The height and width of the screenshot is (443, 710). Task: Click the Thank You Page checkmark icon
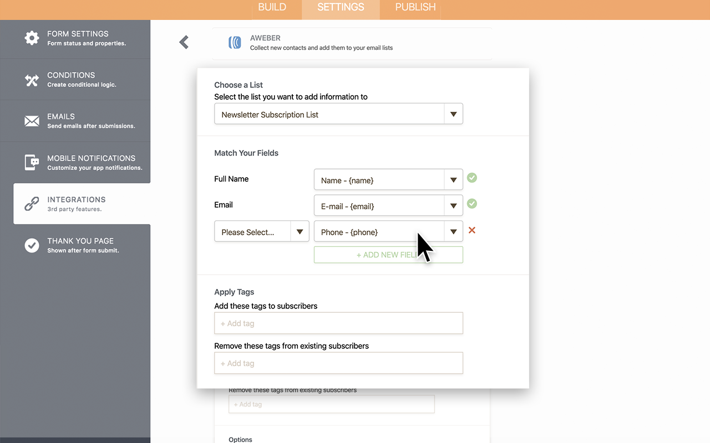point(32,245)
